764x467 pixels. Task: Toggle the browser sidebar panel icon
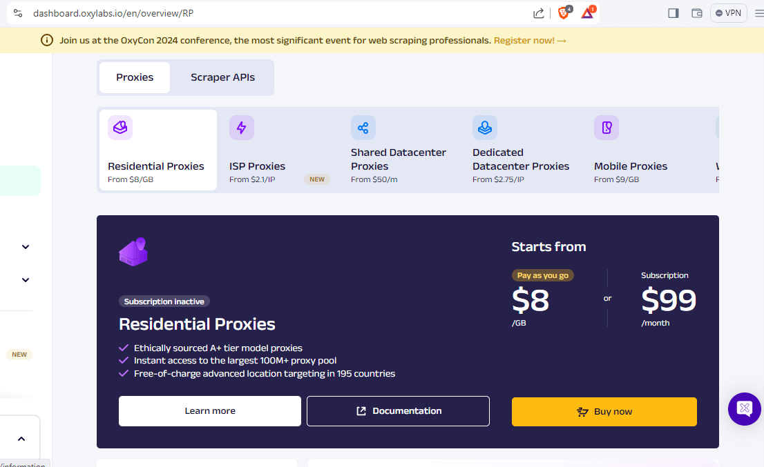point(674,13)
